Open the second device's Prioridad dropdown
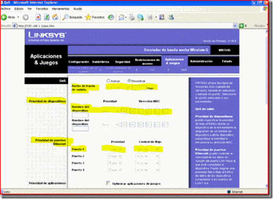Image resolution: width=273 pixels, height=199 pixels. click(x=110, y=125)
